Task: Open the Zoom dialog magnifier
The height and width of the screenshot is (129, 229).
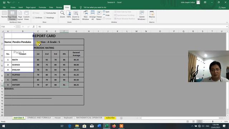Action: (62, 14)
